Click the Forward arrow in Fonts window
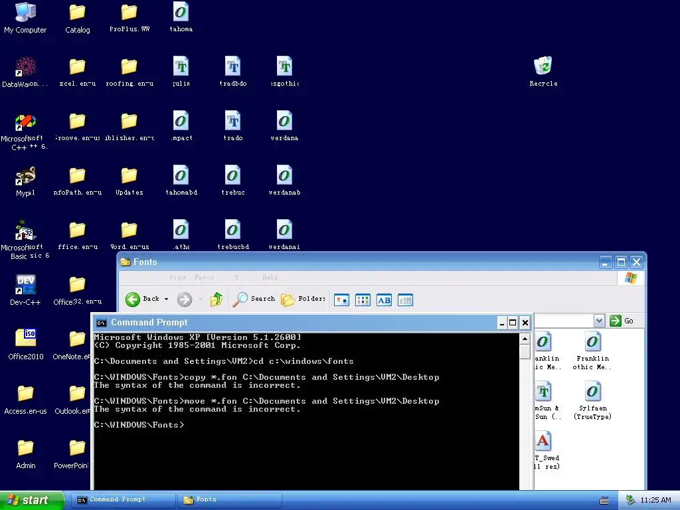 (185, 299)
